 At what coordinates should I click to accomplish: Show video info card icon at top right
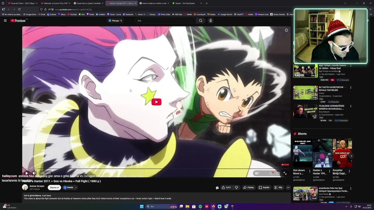286,30
